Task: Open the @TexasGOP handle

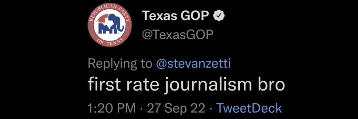Action: 178,34
